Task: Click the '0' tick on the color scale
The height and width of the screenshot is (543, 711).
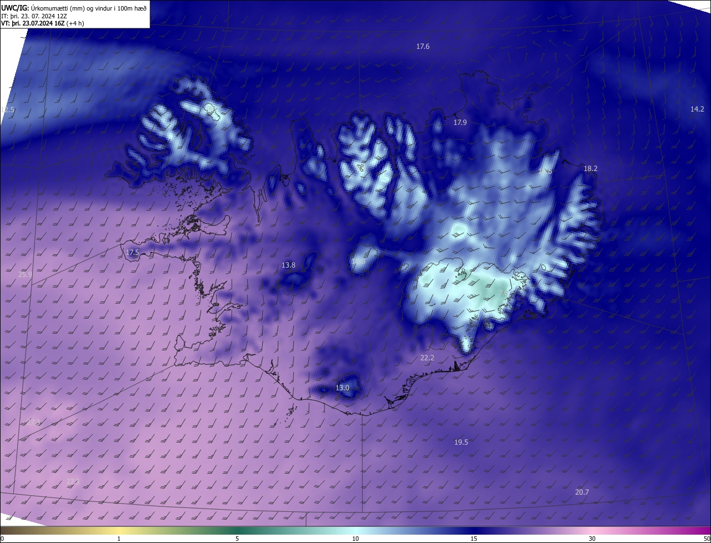Action: (x=2, y=539)
